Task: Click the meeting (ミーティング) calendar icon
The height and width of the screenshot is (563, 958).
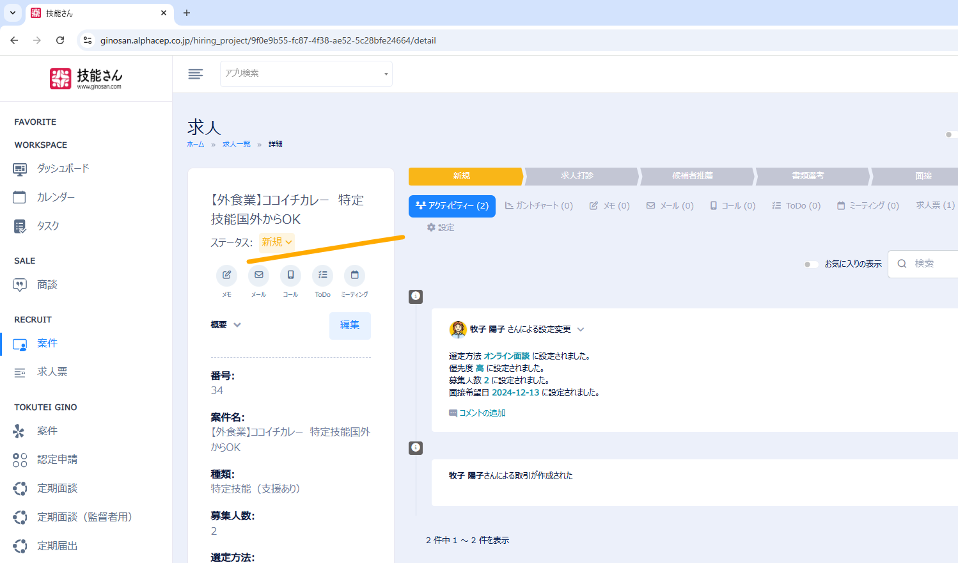Action: [354, 275]
